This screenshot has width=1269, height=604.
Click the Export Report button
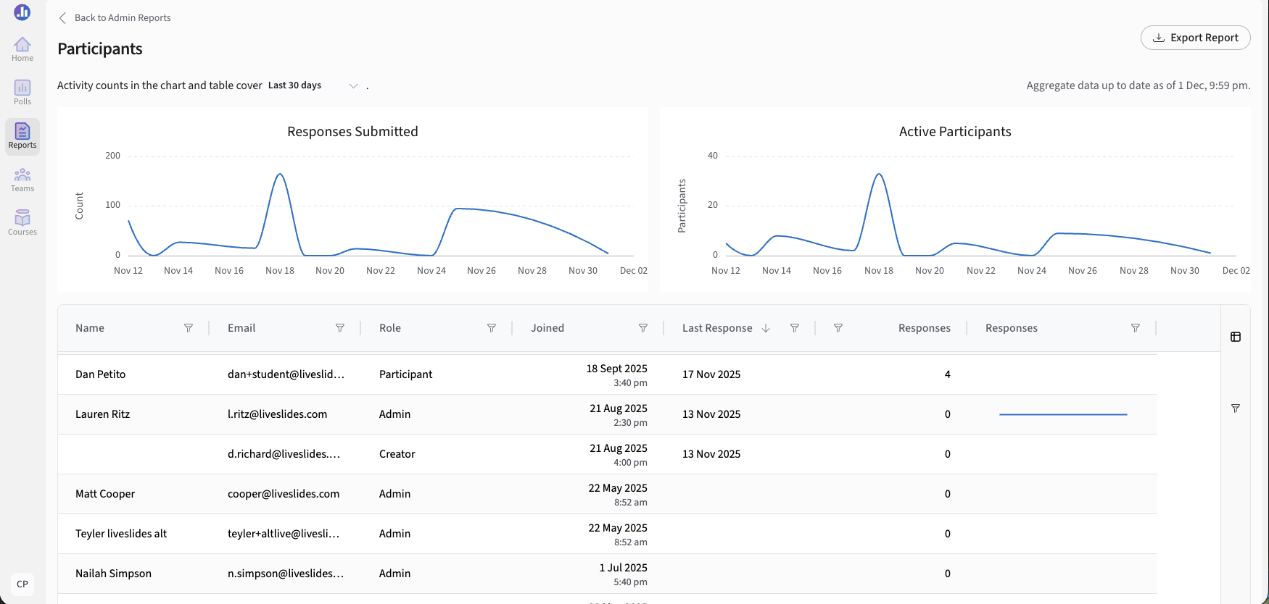1195,38
